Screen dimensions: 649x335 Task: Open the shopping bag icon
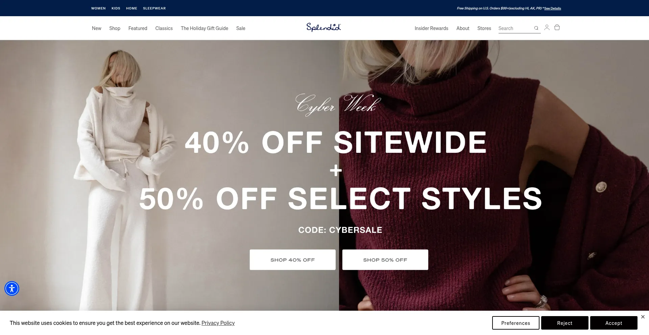557,27
